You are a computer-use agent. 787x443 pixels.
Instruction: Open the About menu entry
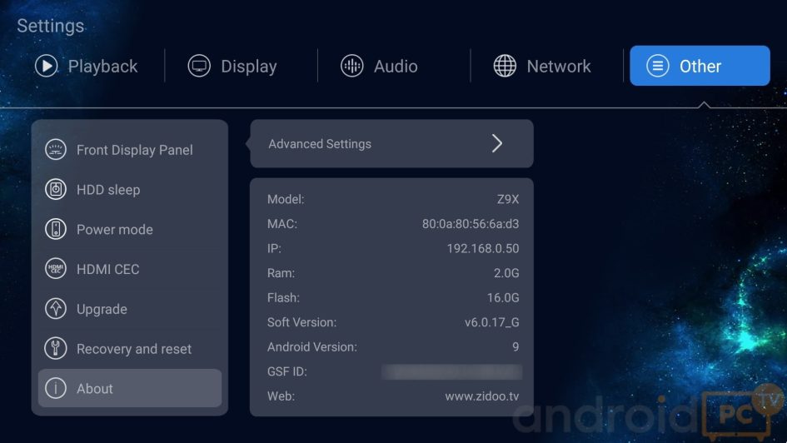(x=130, y=388)
